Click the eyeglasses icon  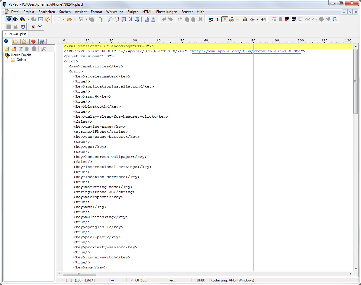coord(40,27)
